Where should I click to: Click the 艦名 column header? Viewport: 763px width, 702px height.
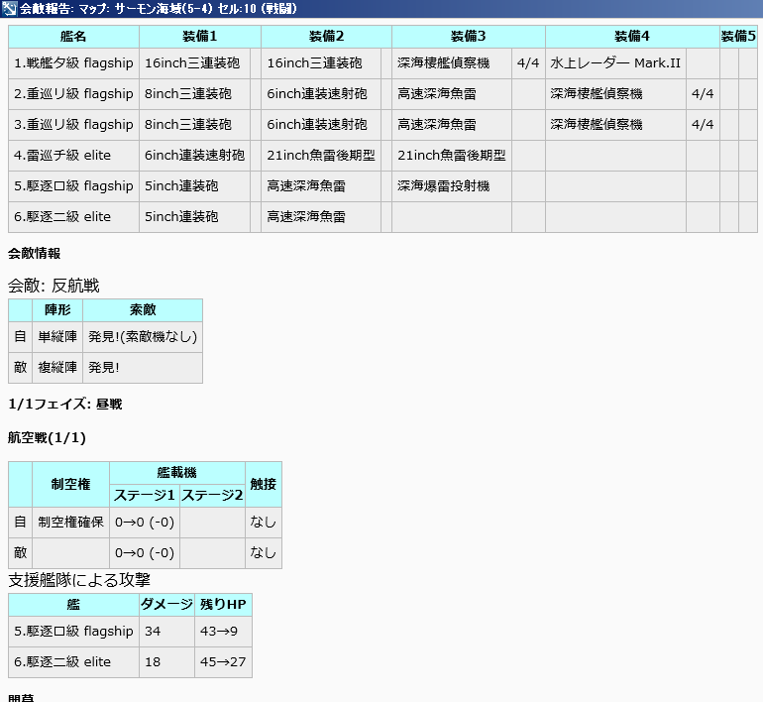(x=73, y=37)
